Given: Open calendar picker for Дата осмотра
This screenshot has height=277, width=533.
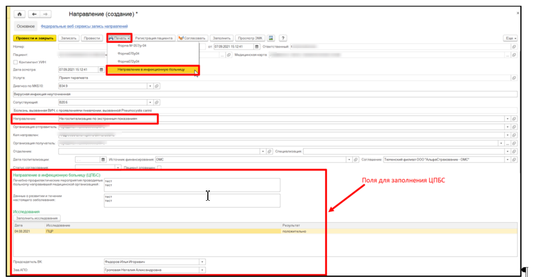Looking at the screenshot, I should click(x=102, y=70).
